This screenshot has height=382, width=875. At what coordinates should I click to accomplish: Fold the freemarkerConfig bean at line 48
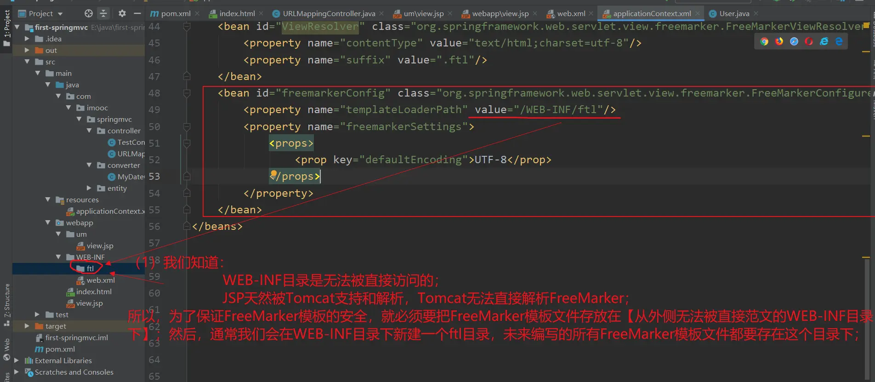pos(187,93)
